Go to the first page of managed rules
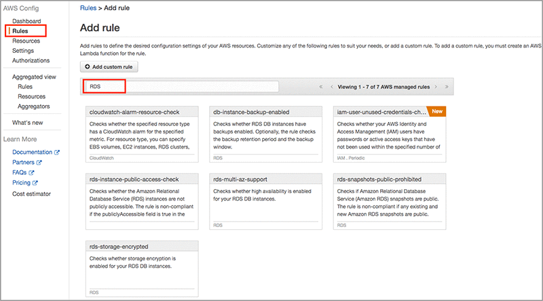This screenshot has width=543, height=301. point(320,87)
